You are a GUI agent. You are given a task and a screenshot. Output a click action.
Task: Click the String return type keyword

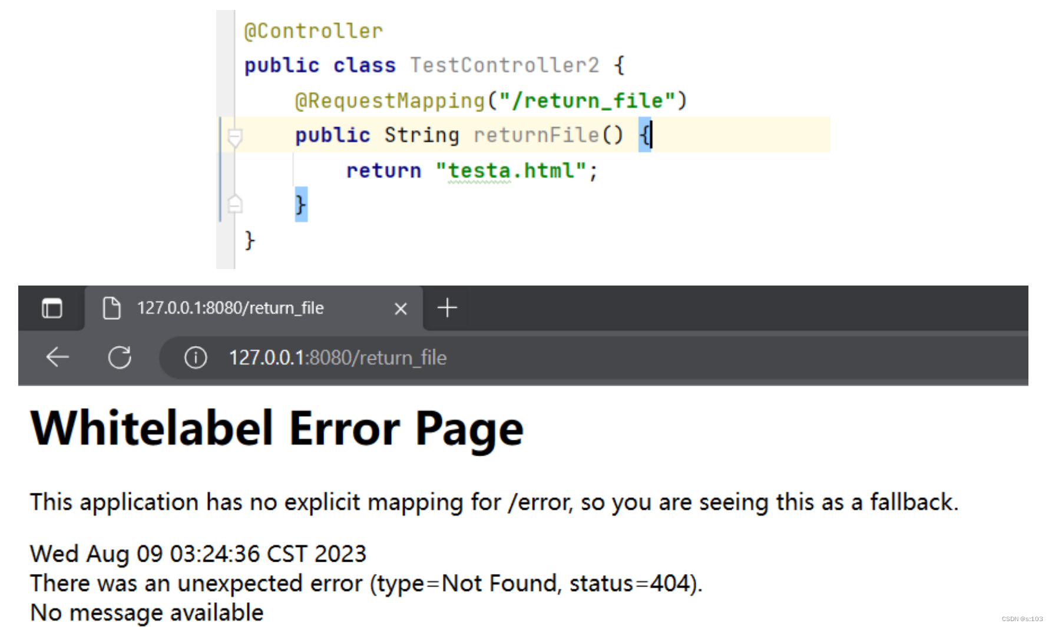(422, 135)
